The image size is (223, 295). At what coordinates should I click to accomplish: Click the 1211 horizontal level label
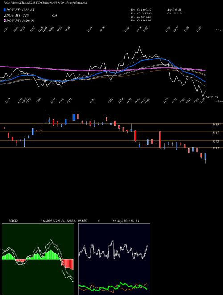tap(215, 149)
